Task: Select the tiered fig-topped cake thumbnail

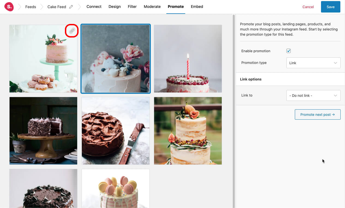Action: tap(188, 131)
